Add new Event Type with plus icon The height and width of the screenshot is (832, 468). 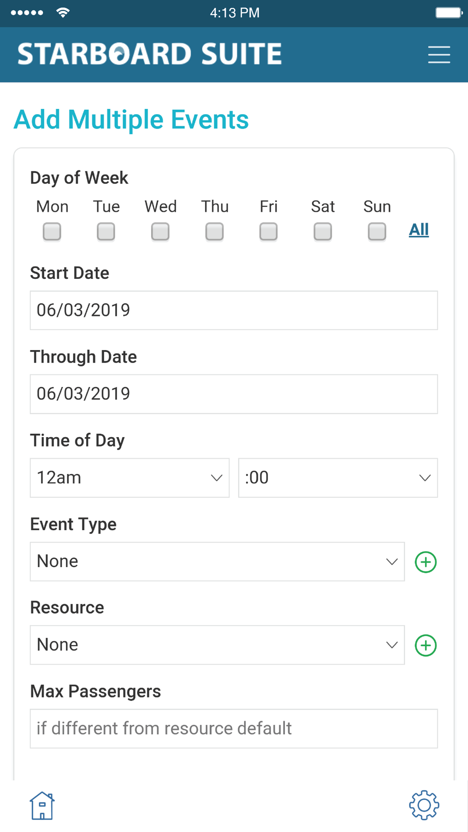click(425, 562)
